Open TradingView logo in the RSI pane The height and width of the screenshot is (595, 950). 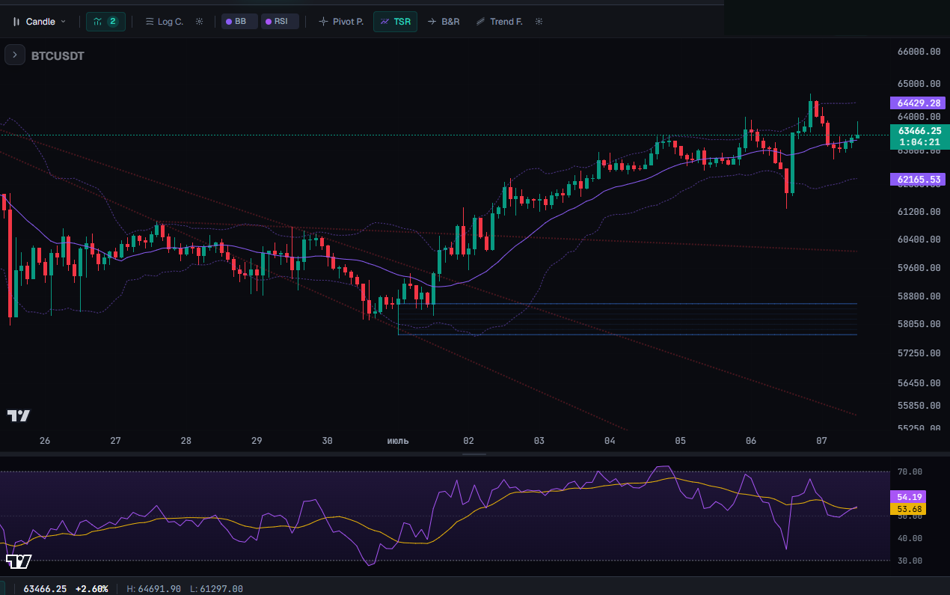(19, 561)
